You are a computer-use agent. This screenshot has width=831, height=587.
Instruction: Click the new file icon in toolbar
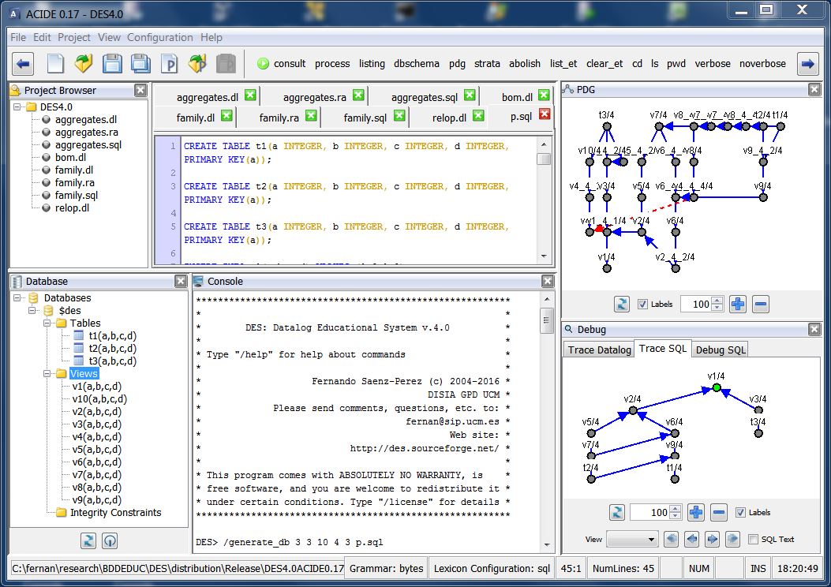(x=55, y=64)
